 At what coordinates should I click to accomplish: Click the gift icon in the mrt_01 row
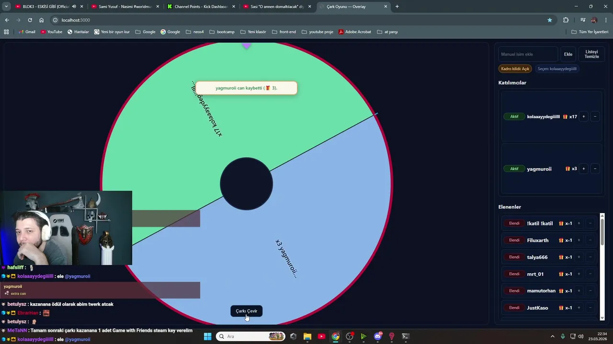click(561, 274)
